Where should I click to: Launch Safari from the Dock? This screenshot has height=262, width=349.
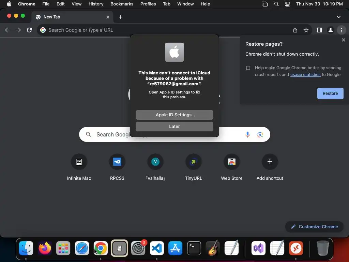(x=82, y=248)
